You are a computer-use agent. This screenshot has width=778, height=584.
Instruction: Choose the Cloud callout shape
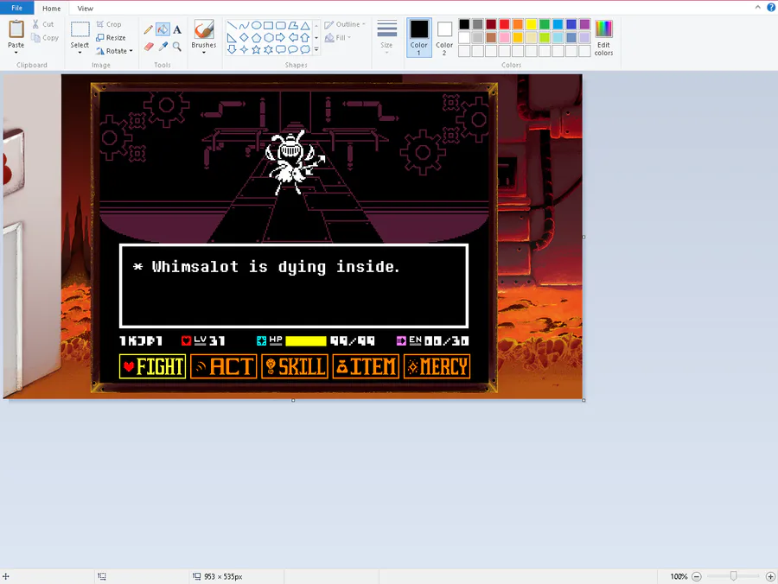pyautogui.click(x=305, y=49)
